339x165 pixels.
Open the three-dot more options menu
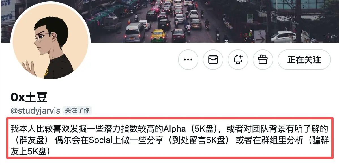click(x=188, y=60)
